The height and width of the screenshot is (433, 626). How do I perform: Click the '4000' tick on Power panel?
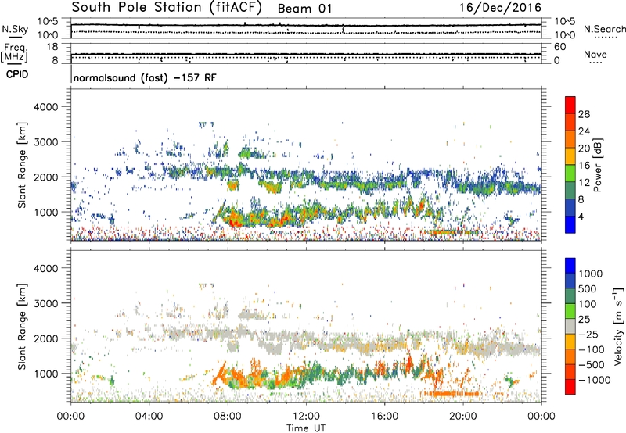tap(46, 107)
